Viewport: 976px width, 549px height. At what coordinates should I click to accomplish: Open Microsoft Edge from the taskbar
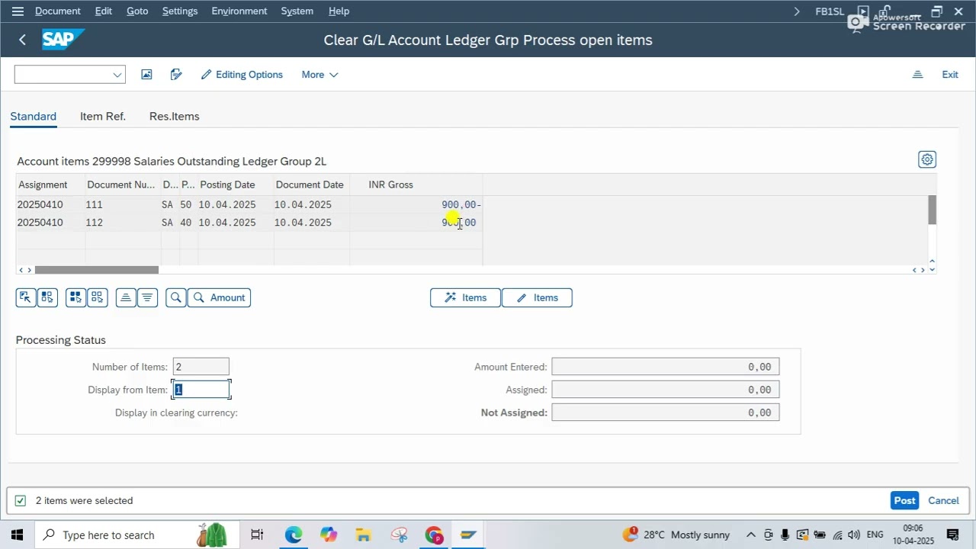click(x=294, y=535)
